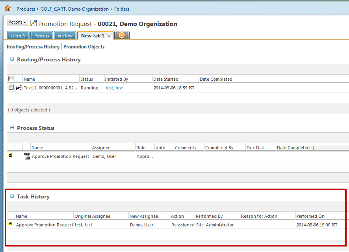The width and height of the screenshot is (349, 252).
Task: Click the home icon in the breadcrumb
Action: tap(8, 8)
